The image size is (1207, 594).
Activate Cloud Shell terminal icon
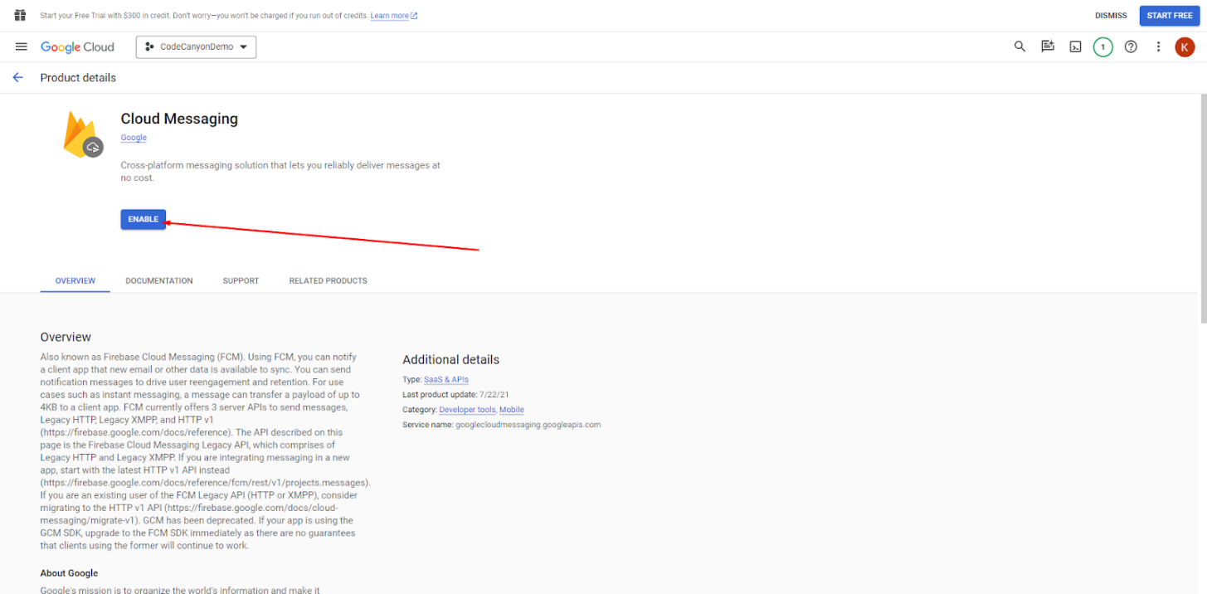[x=1075, y=47]
